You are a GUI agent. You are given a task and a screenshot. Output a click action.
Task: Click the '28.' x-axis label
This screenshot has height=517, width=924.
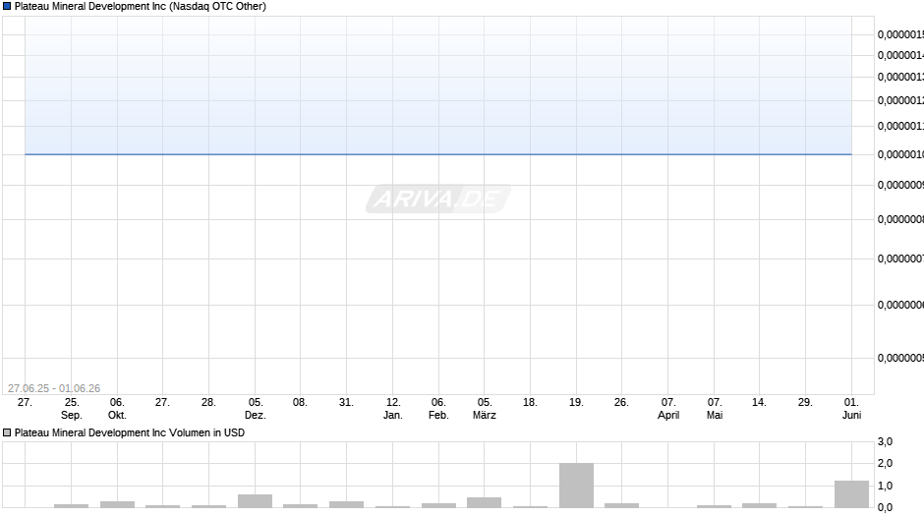(208, 402)
